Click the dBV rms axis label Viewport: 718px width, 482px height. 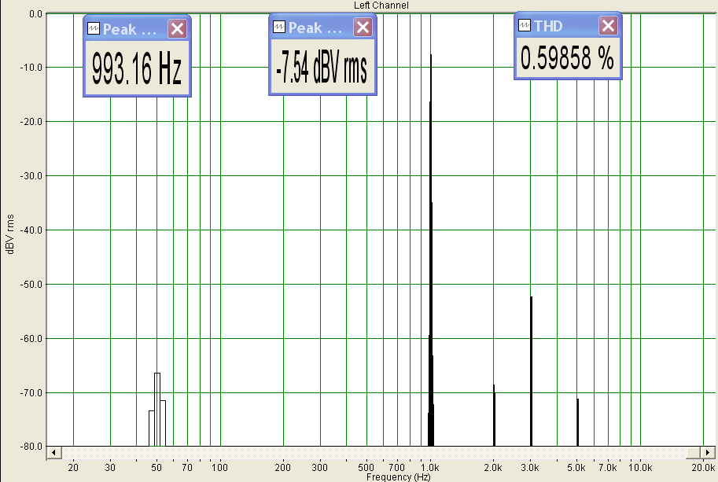pyautogui.click(x=10, y=234)
